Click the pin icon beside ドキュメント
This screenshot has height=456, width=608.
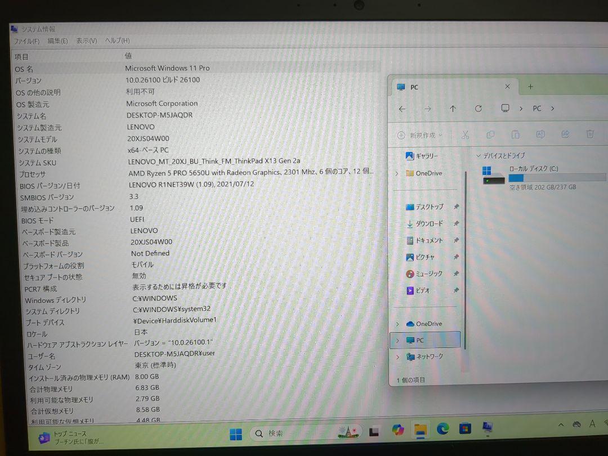pos(457,240)
